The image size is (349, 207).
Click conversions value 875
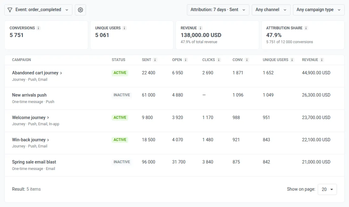click(x=236, y=162)
